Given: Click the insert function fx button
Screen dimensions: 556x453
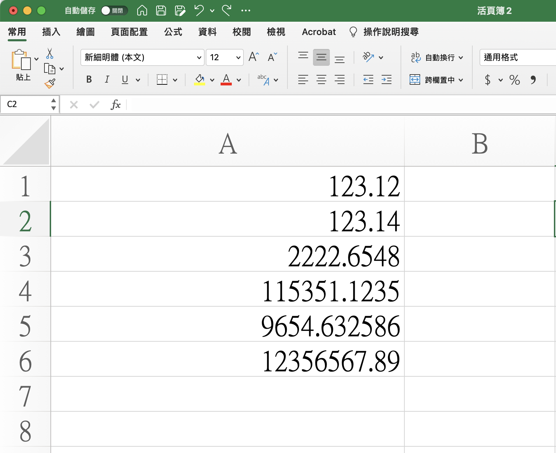Looking at the screenshot, I should coord(116,104).
